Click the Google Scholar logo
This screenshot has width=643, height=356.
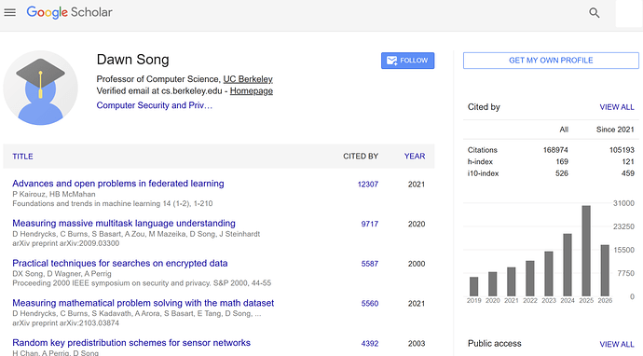point(69,12)
